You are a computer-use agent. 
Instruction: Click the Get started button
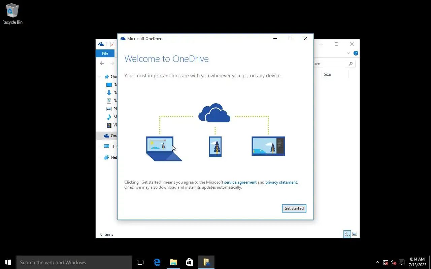coord(294,208)
